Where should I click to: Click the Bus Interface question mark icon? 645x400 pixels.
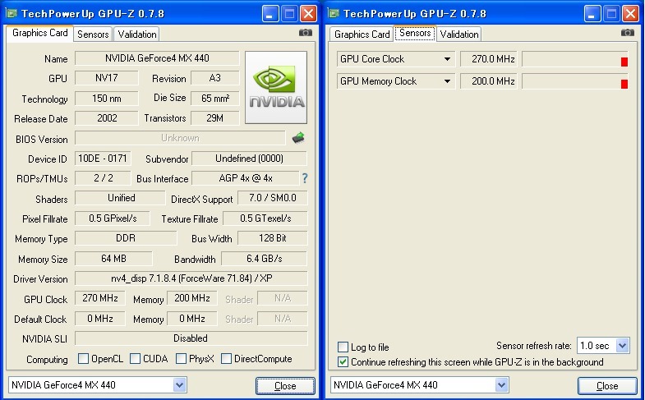[305, 178]
